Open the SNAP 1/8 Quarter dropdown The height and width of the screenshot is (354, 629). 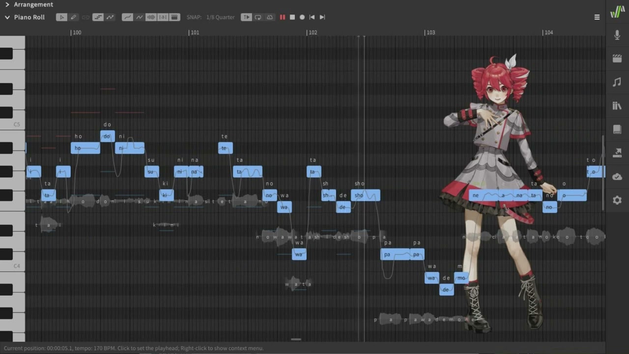220,17
